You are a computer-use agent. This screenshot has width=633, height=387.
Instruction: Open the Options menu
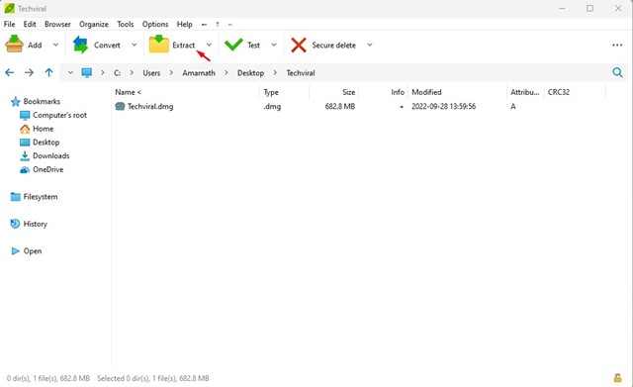click(155, 24)
